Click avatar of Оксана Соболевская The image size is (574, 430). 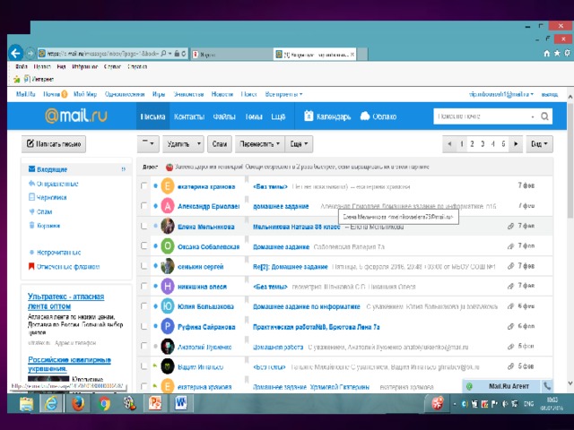tap(168, 246)
